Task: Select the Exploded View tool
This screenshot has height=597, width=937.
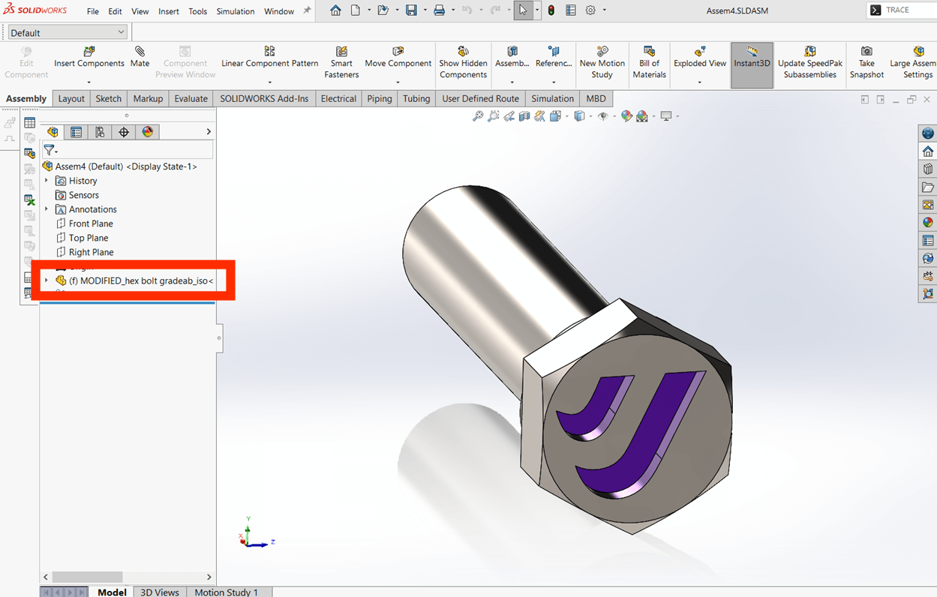Action: pyautogui.click(x=699, y=58)
